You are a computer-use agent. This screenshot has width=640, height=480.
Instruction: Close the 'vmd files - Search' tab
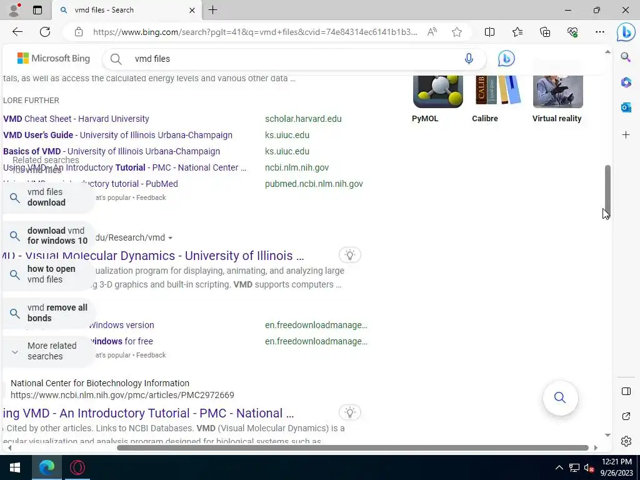pyautogui.click(x=192, y=10)
